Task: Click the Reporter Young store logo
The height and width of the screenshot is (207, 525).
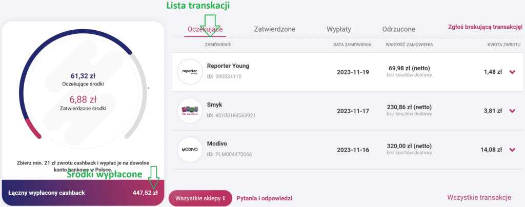Action: pos(190,72)
